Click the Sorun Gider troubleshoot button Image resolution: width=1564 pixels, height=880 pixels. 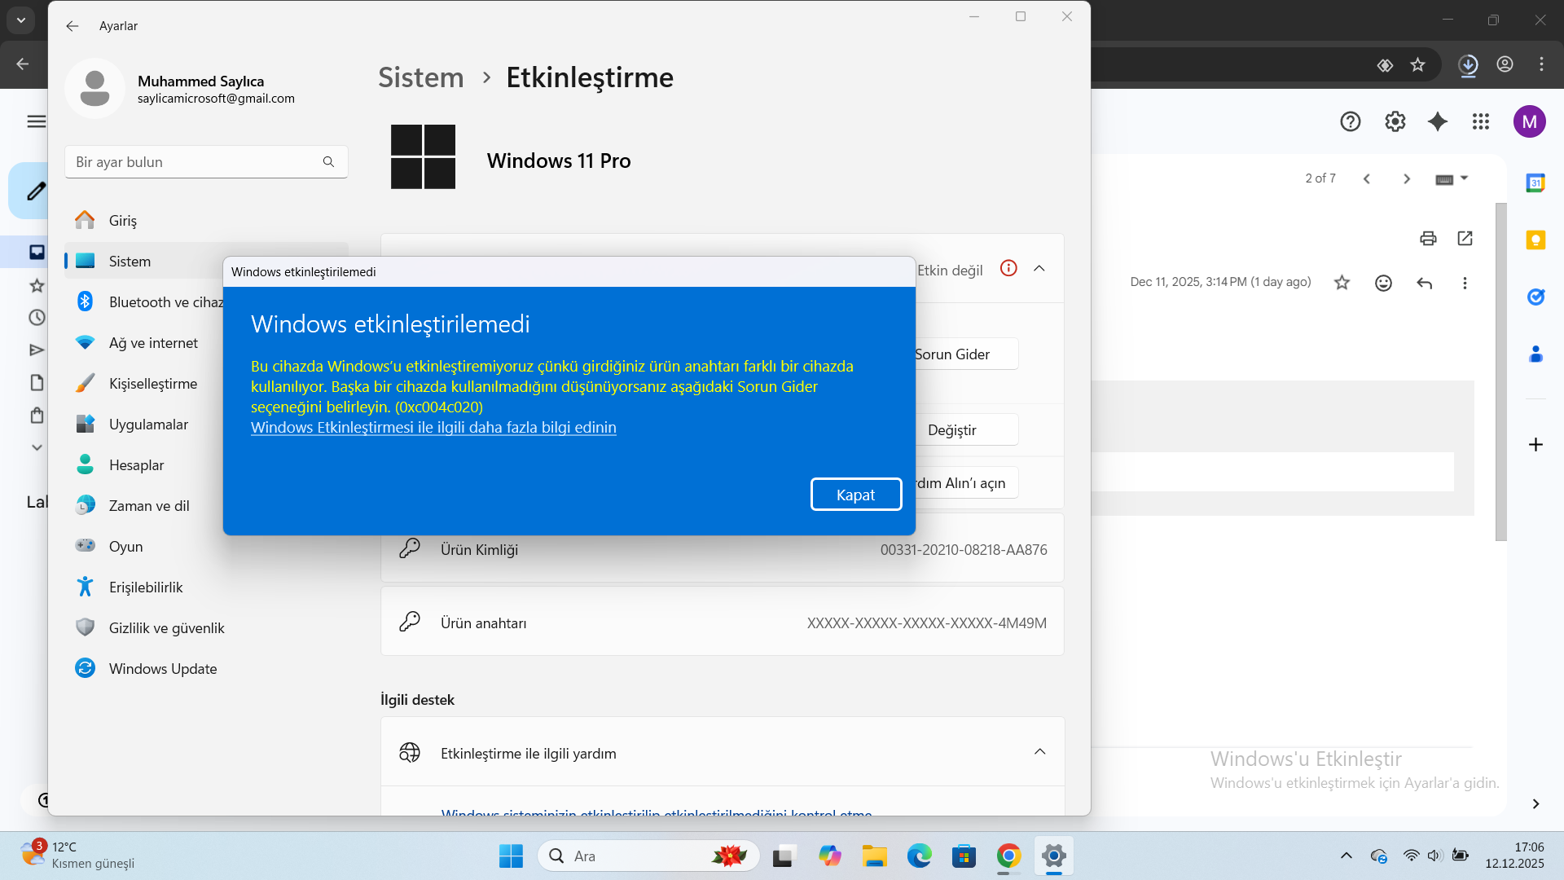965,354
